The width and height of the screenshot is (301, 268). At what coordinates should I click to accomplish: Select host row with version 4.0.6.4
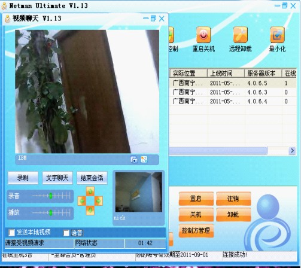tap(233, 101)
